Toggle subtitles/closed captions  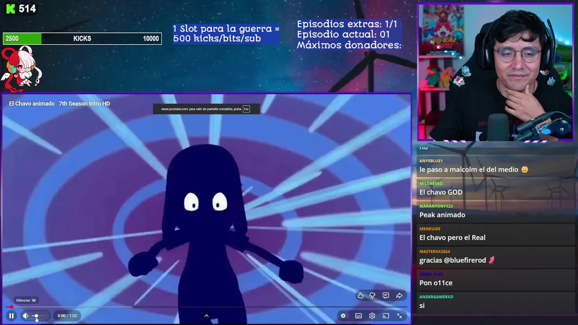click(359, 316)
